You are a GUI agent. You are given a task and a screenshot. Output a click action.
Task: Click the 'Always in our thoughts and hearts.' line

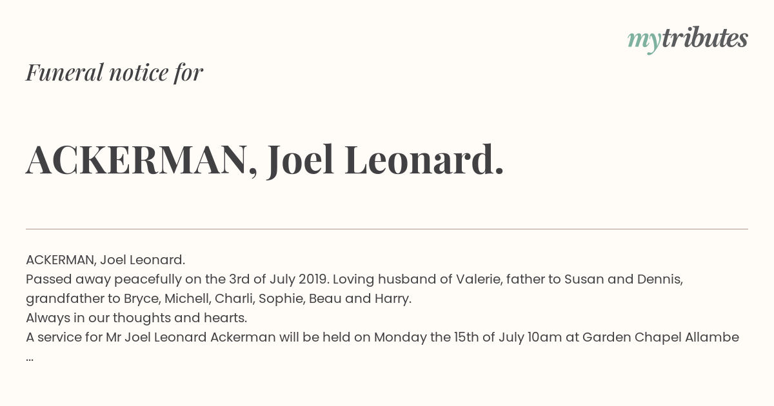coord(136,318)
